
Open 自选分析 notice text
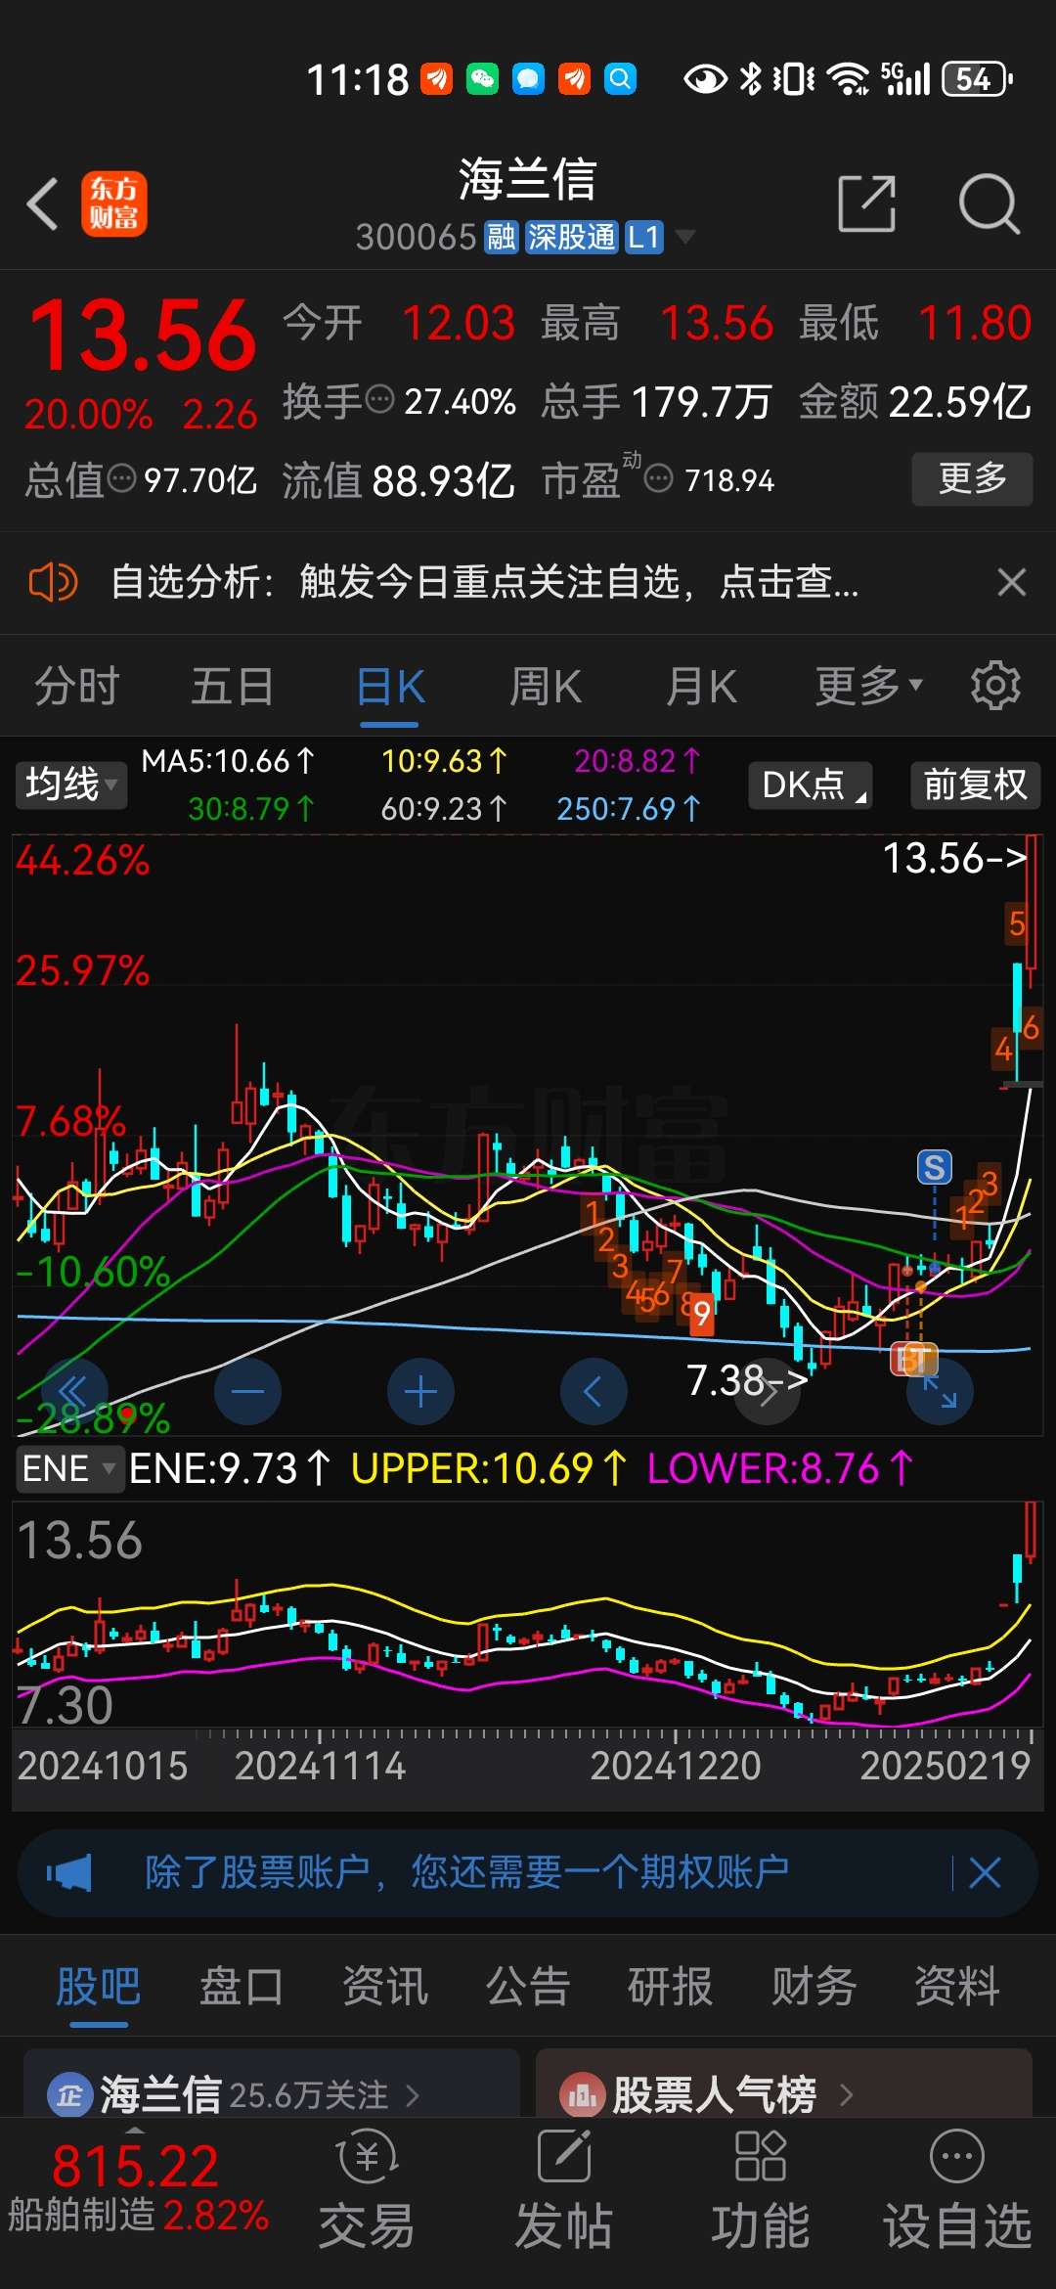click(x=485, y=583)
